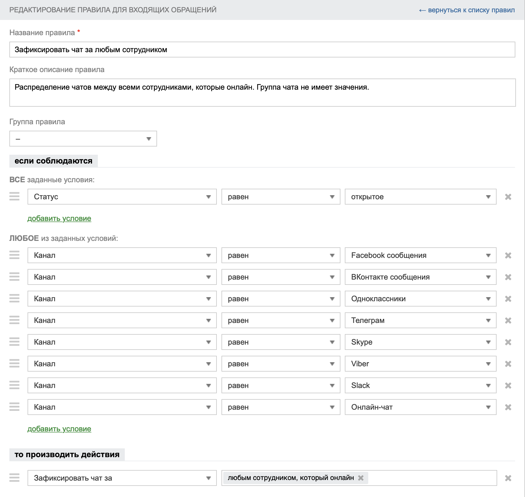
Task: Open the Зафиксировать чат за action dropdown
Action: [x=122, y=478]
